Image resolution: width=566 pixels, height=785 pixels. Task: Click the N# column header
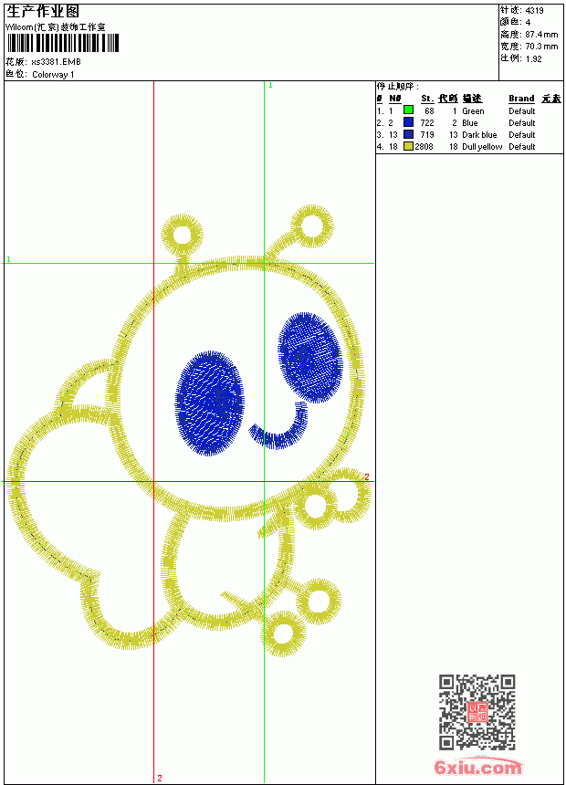point(395,99)
